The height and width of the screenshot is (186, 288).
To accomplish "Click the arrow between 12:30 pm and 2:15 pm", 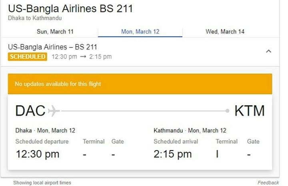I will click(83, 57).
